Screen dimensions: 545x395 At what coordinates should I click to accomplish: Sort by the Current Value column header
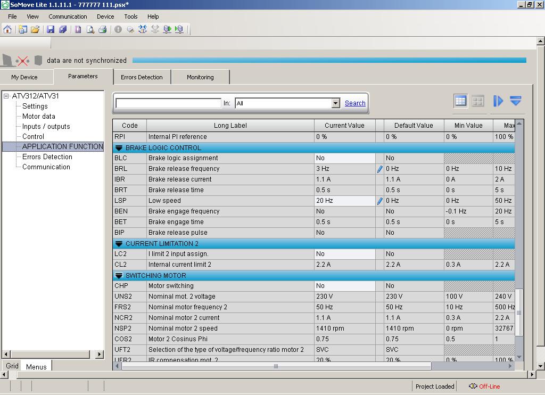(344, 126)
